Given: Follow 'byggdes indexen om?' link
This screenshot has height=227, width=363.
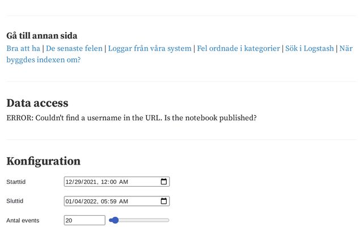Looking at the screenshot, I should click(x=43, y=60).
